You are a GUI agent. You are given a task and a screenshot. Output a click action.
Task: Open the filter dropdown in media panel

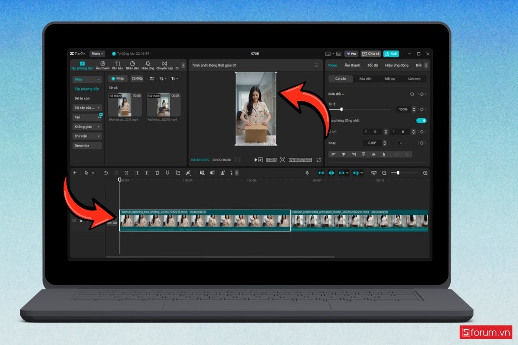[x=174, y=78]
